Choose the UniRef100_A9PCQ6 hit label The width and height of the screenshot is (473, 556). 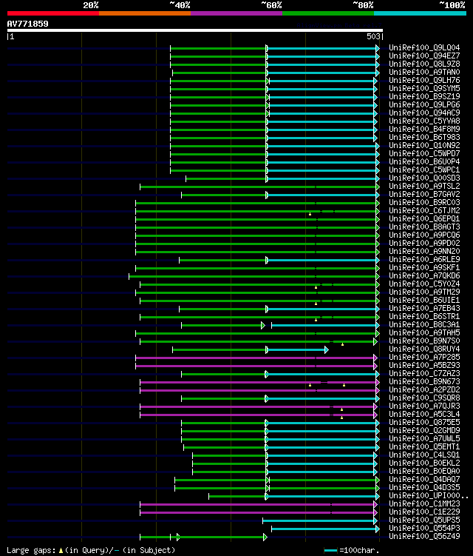tap(424, 235)
